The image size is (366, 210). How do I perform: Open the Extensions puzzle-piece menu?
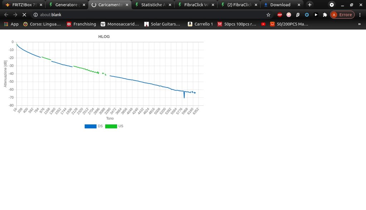[325, 15]
